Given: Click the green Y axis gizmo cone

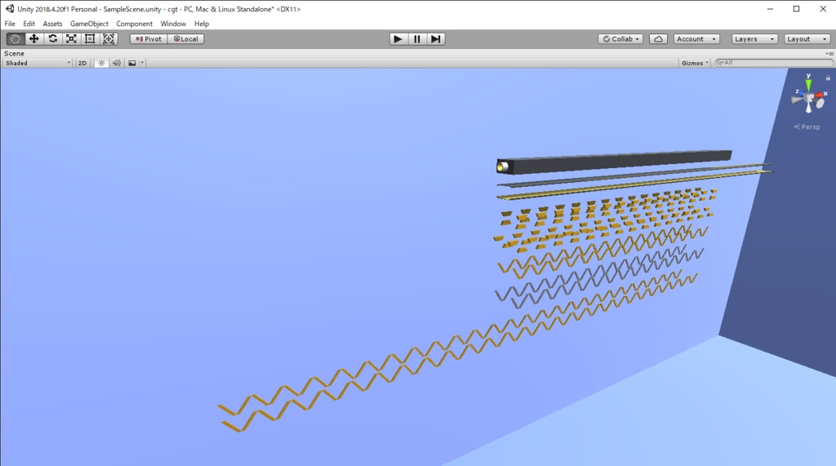Looking at the screenshot, I should (809, 86).
